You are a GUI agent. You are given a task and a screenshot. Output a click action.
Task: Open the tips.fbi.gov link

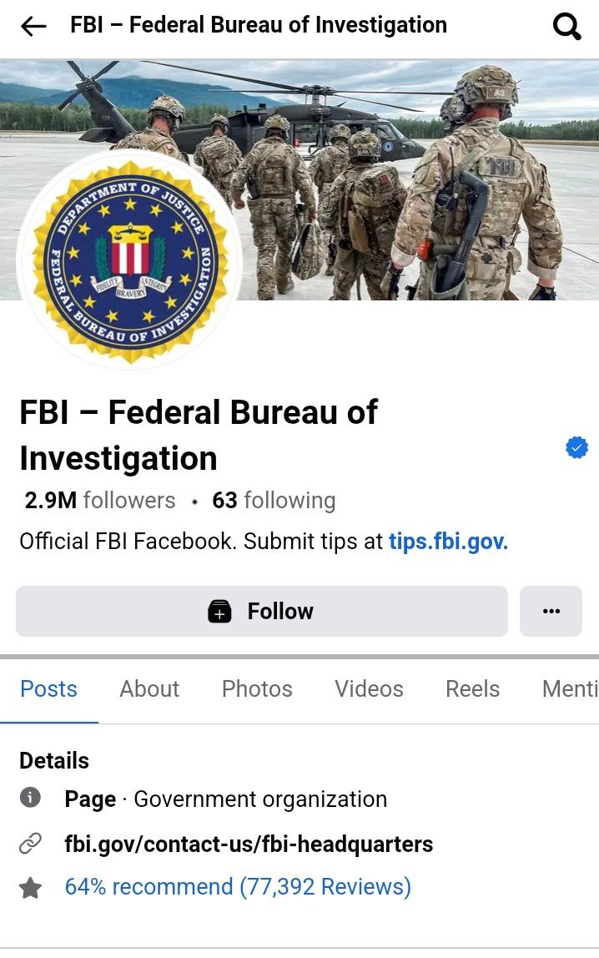[x=448, y=542]
